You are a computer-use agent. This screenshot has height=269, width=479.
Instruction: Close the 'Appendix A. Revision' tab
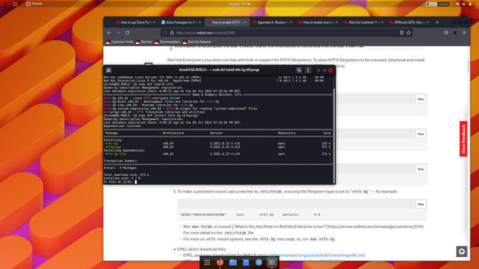(291, 23)
